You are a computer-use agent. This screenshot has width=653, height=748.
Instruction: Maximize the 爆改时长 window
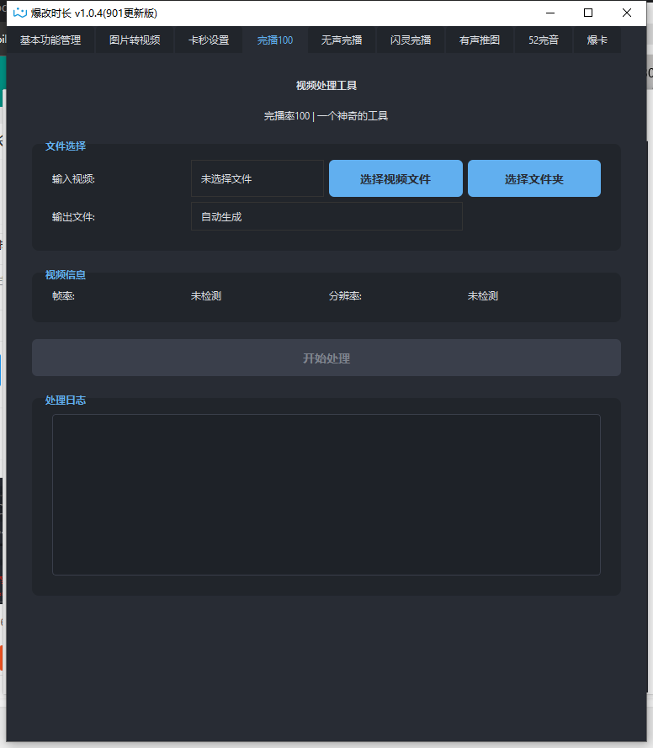tap(588, 13)
